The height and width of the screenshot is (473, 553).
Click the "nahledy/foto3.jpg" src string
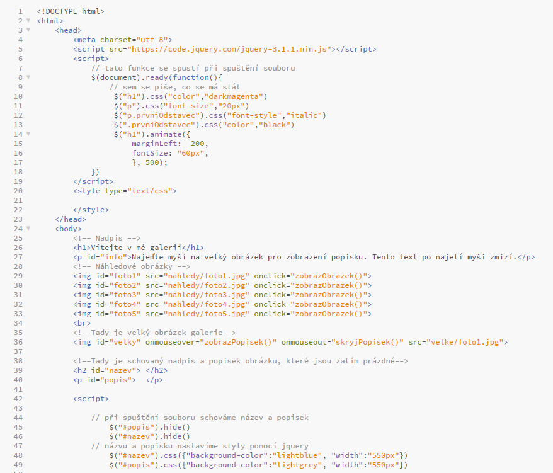[207, 295]
